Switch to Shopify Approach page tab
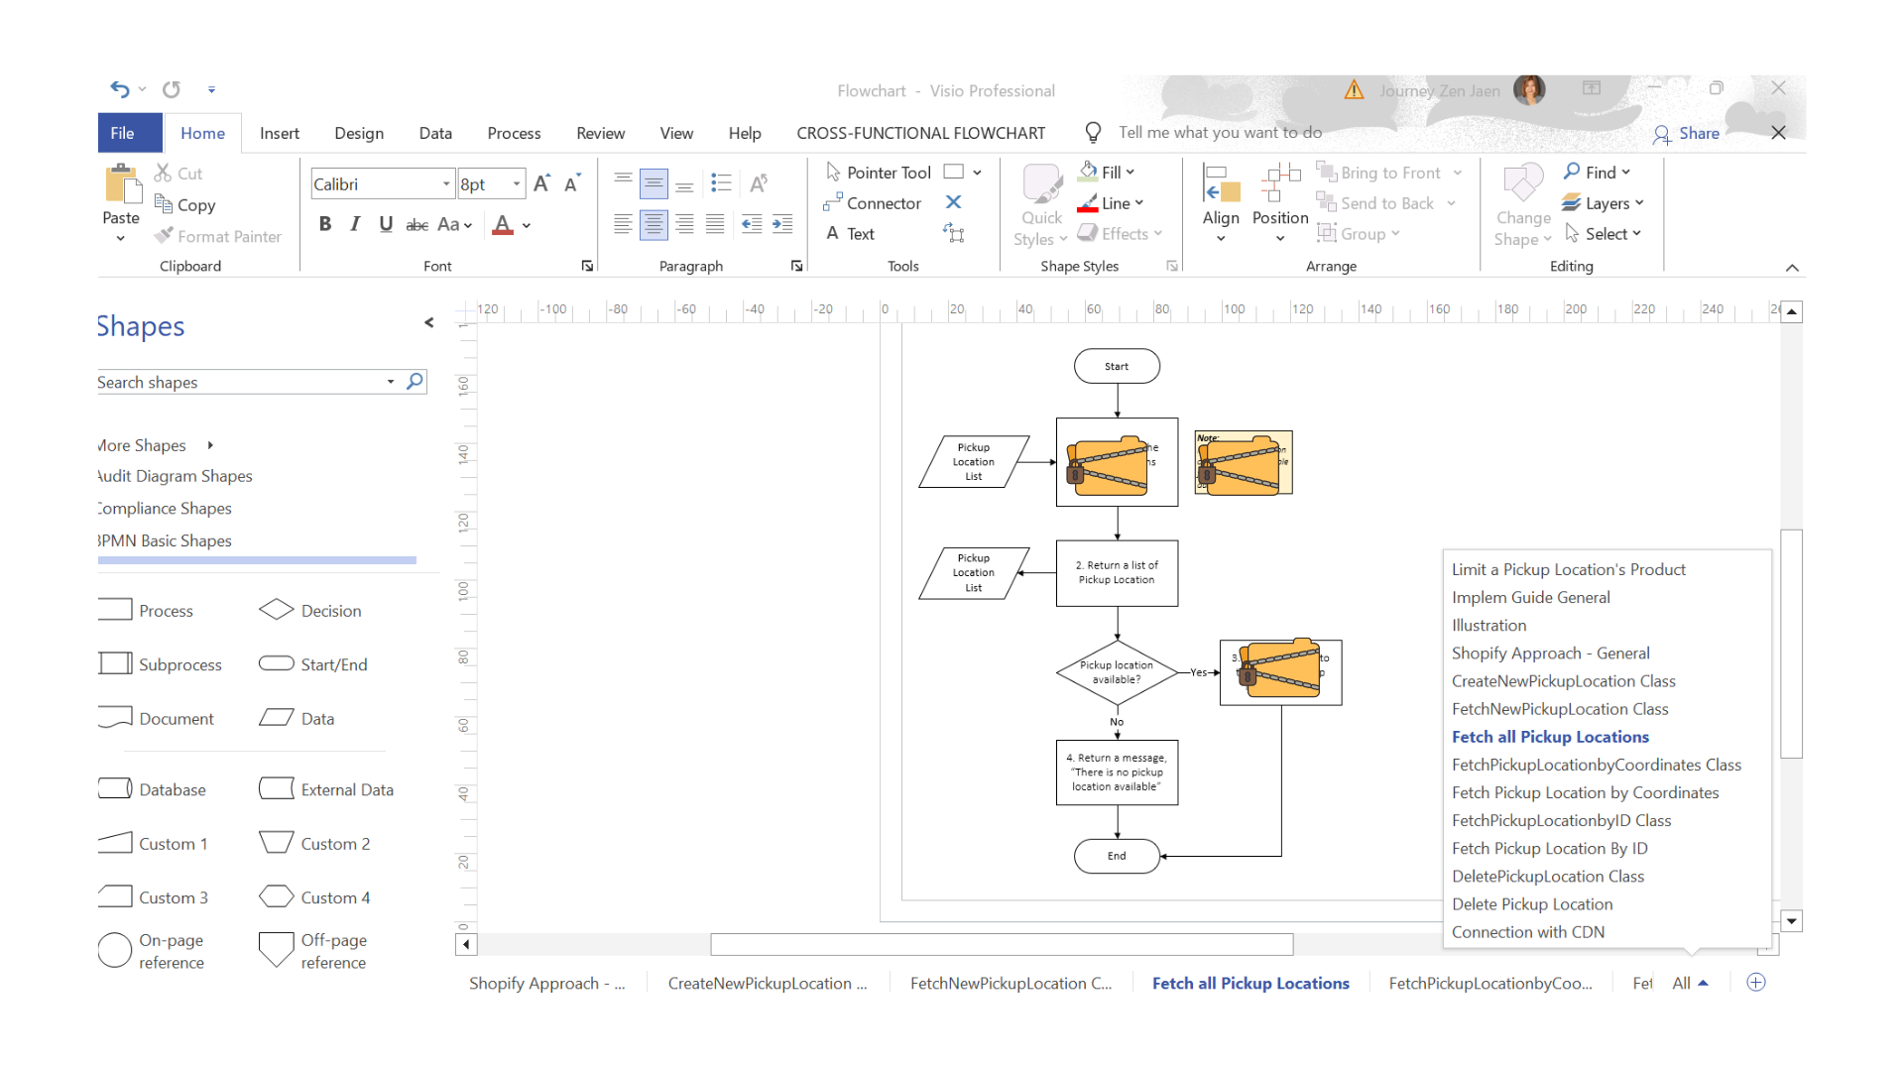The width and height of the screenshot is (1904, 1071). coord(546,983)
